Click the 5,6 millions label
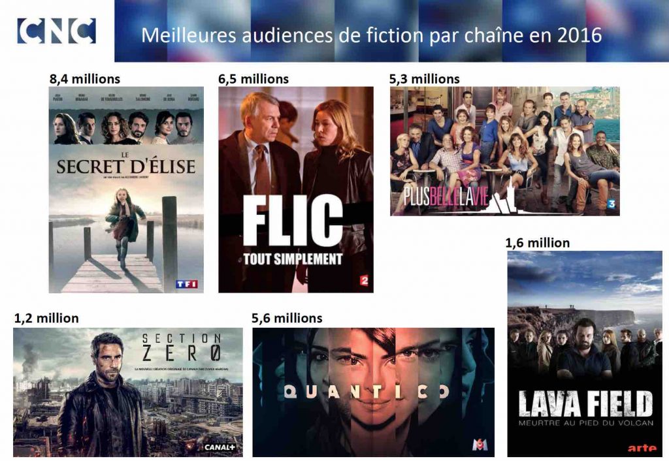Screen dimensions: 669x461 coord(287,318)
